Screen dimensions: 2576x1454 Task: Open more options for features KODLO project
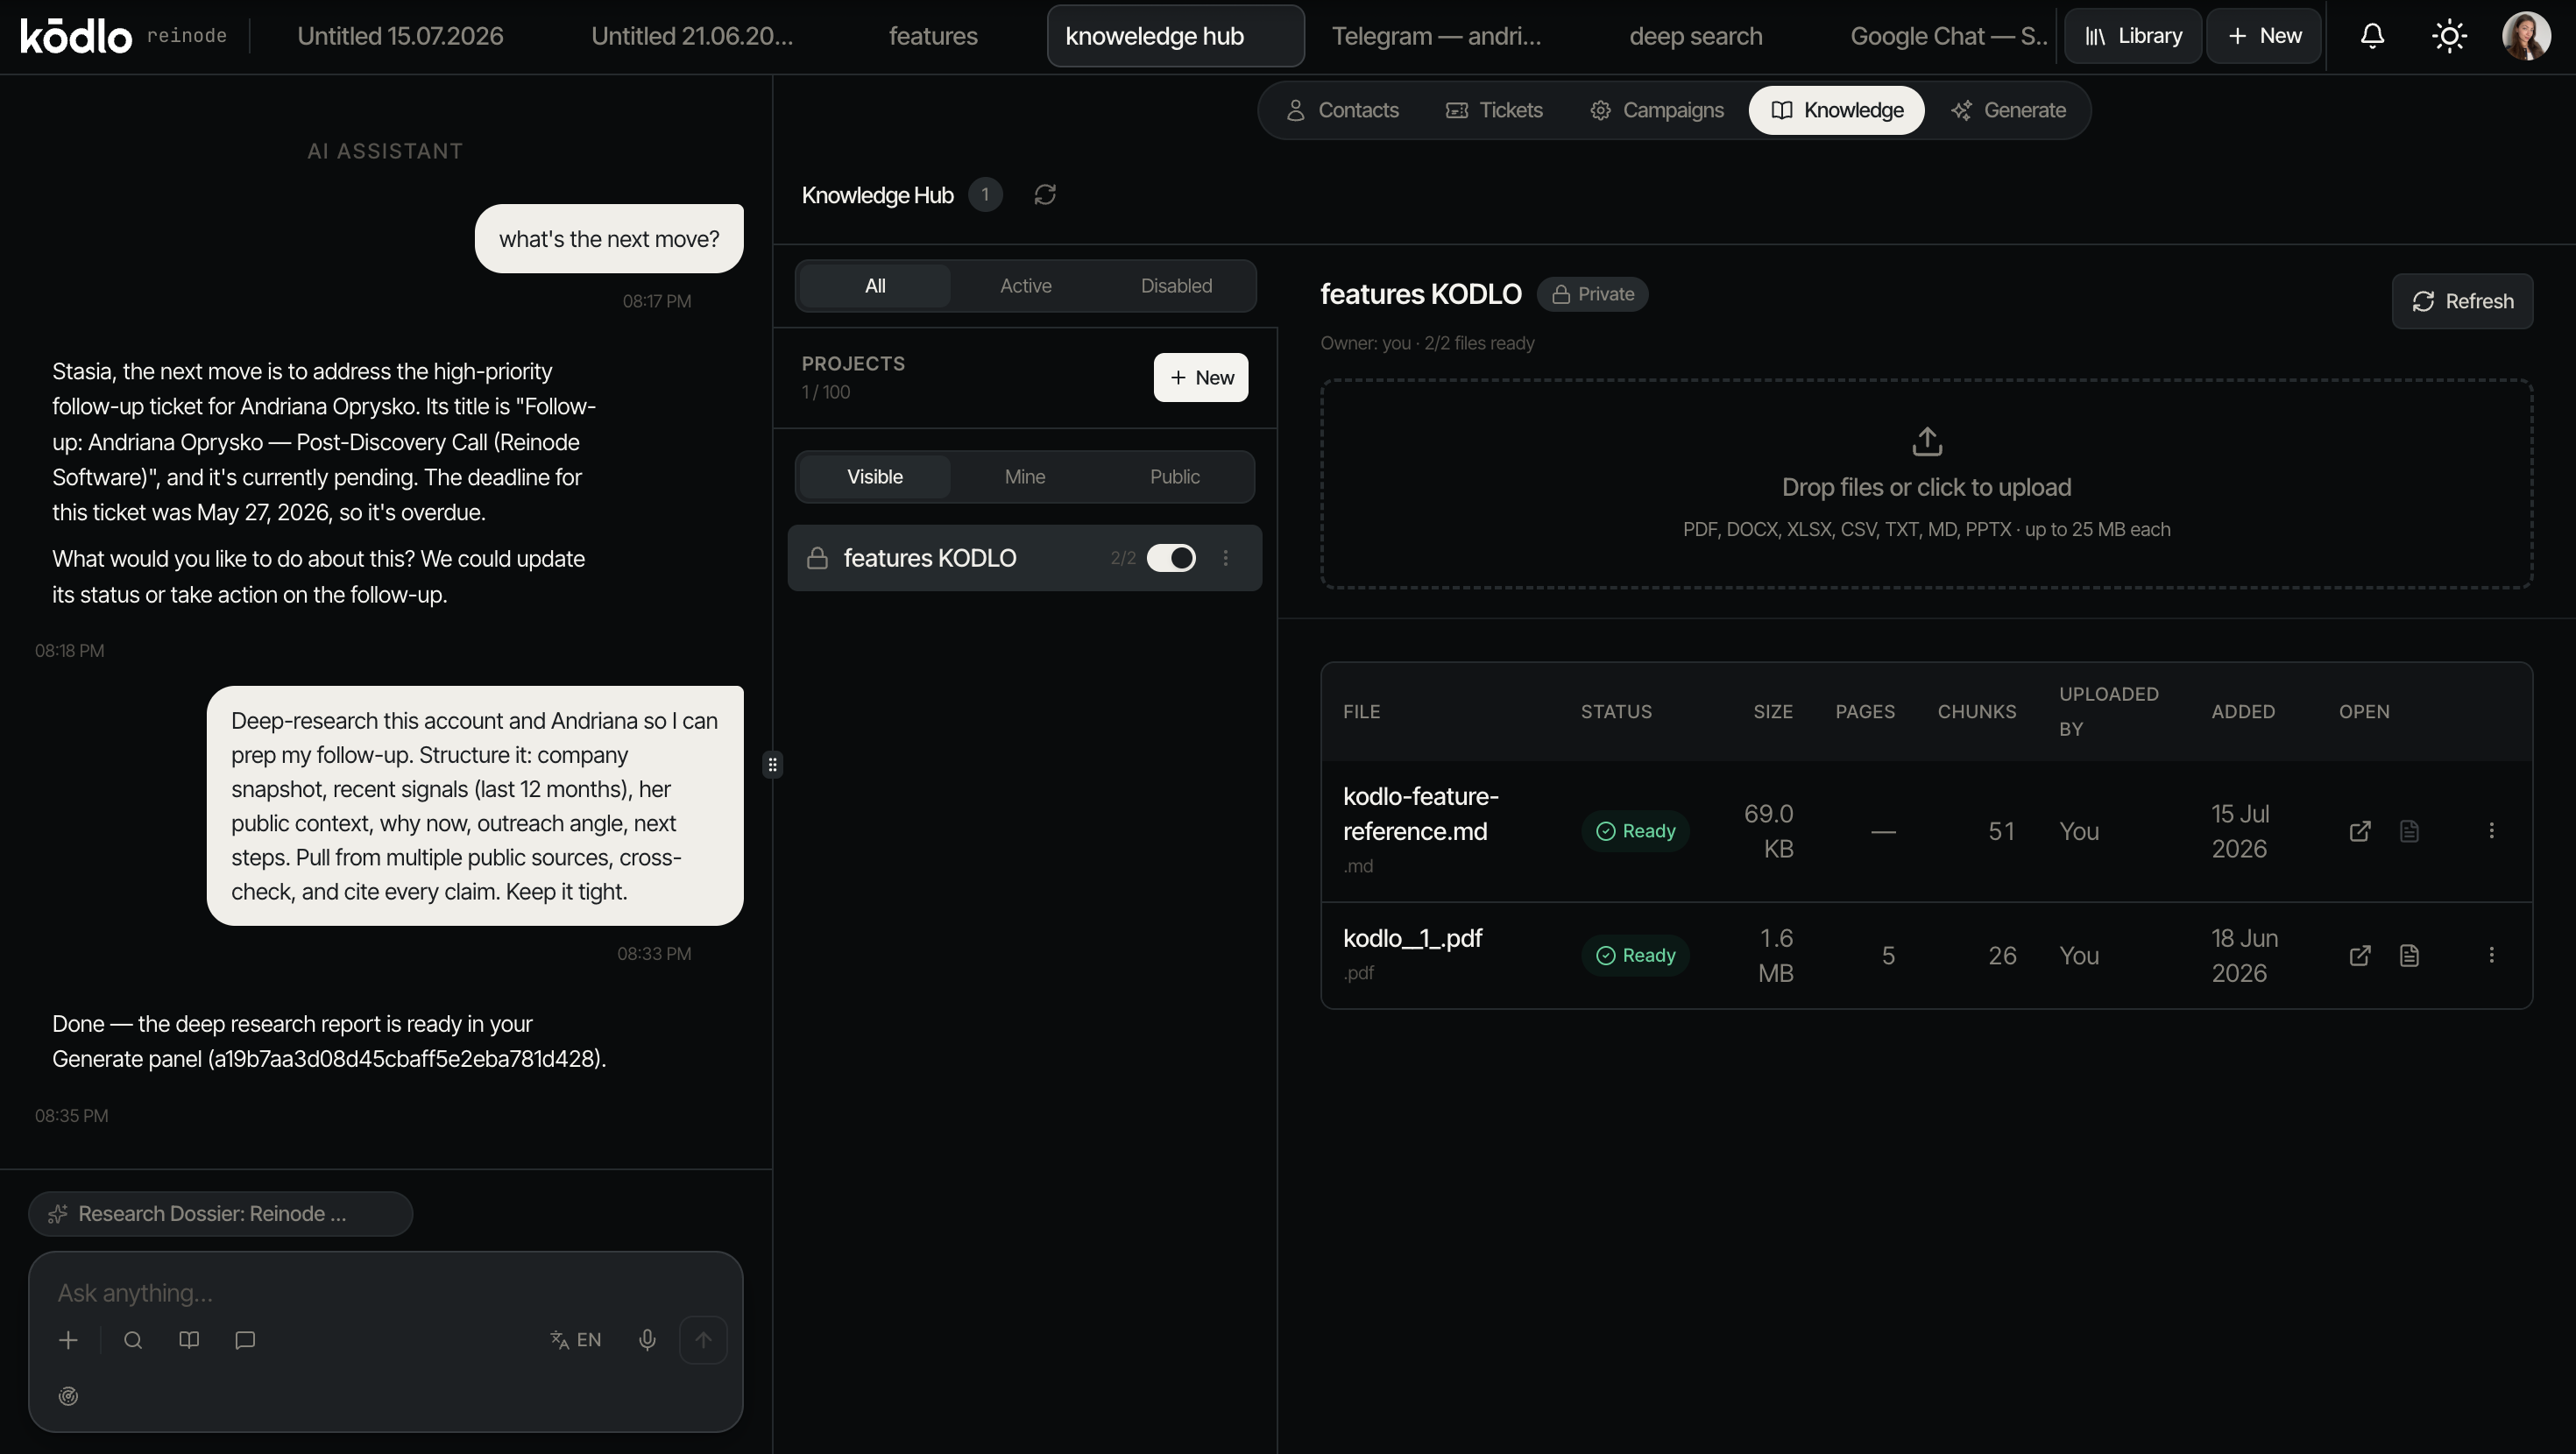coord(1225,558)
